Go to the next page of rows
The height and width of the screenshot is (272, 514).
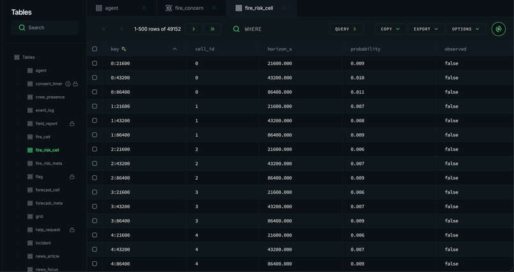click(194, 29)
